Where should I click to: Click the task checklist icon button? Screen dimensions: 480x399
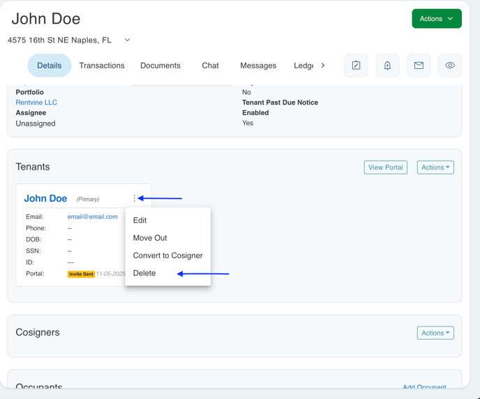point(356,66)
